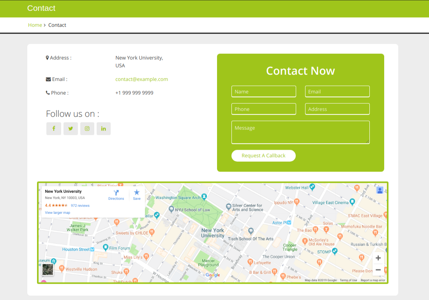The height and width of the screenshot is (300, 429).
Task: Select the STOMP theater map pin
Action: click(335, 251)
